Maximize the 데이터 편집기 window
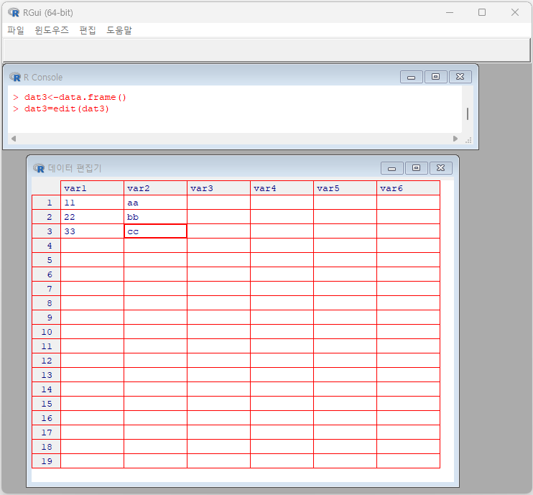The image size is (533, 495). point(416,168)
